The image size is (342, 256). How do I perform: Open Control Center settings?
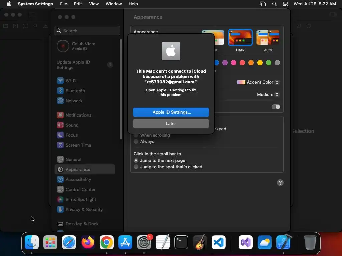[x=76, y=189]
